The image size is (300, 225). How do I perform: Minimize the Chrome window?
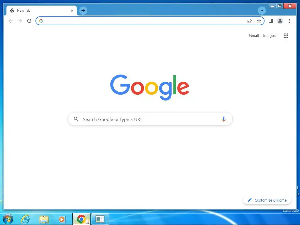272,6
